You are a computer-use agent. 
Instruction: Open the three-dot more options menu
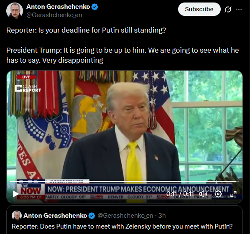(x=239, y=10)
